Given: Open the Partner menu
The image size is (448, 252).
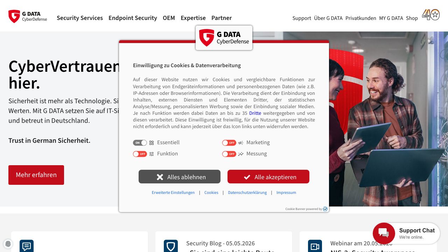Looking at the screenshot, I should (x=222, y=18).
